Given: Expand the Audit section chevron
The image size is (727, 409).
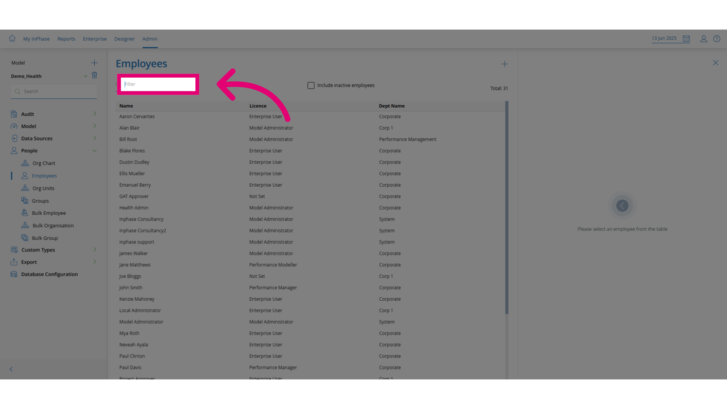Looking at the screenshot, I should pyautogui.click(x=95, y=114).
